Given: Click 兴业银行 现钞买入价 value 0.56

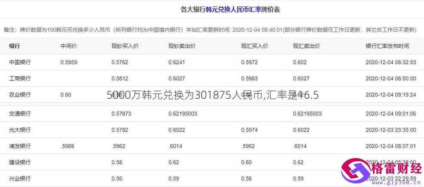Looking at the screenshot, I should [x=117, y=178].
